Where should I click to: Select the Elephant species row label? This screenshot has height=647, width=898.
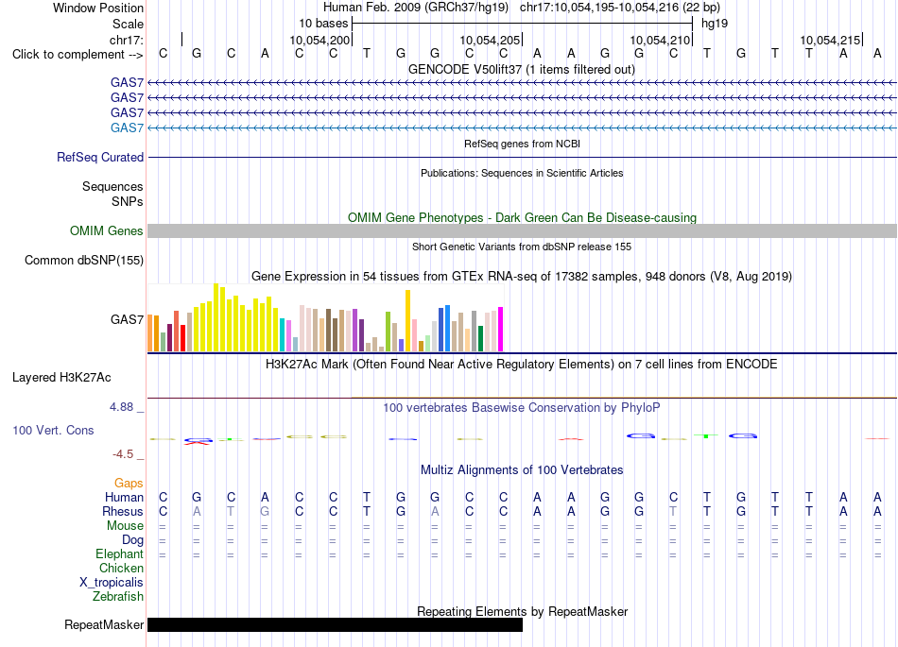120,554
